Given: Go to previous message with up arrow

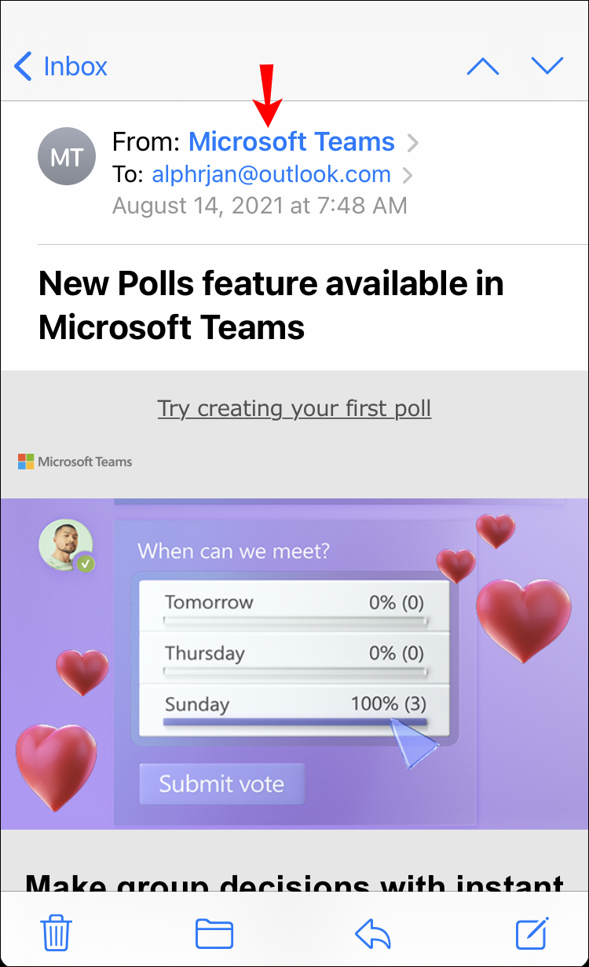Looking at the screenshot, I should click(482, 67).
